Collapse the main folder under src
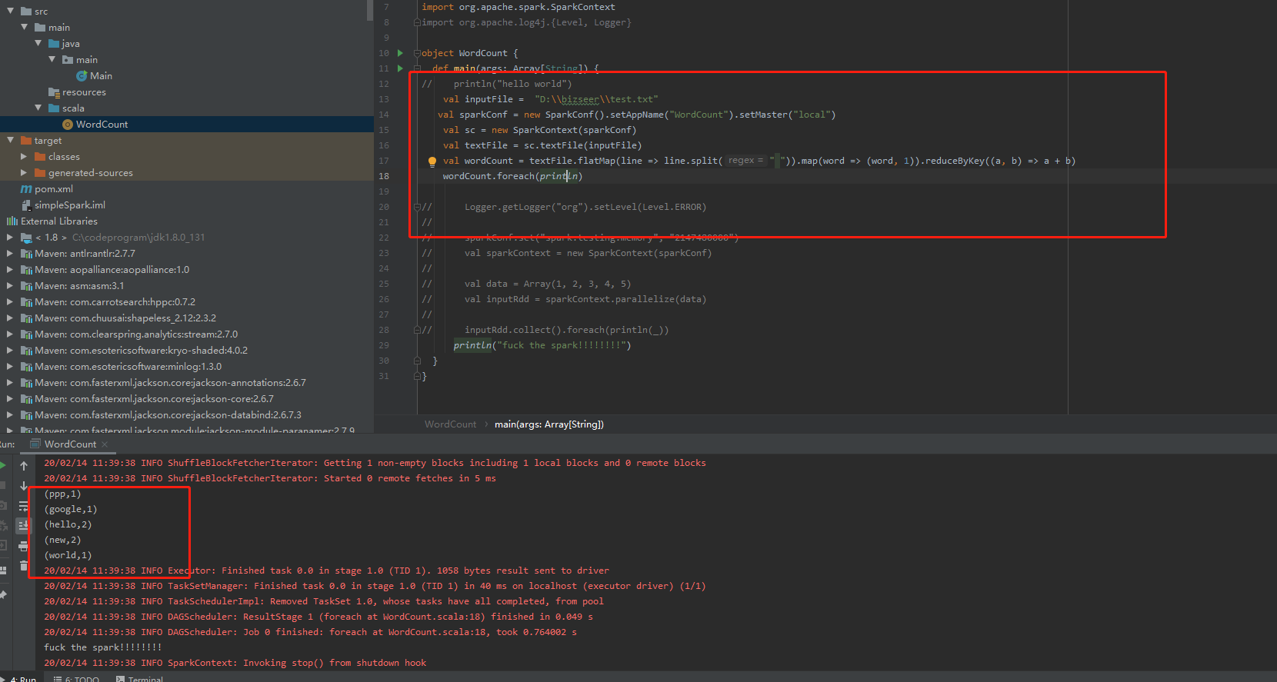 point(24,27)
